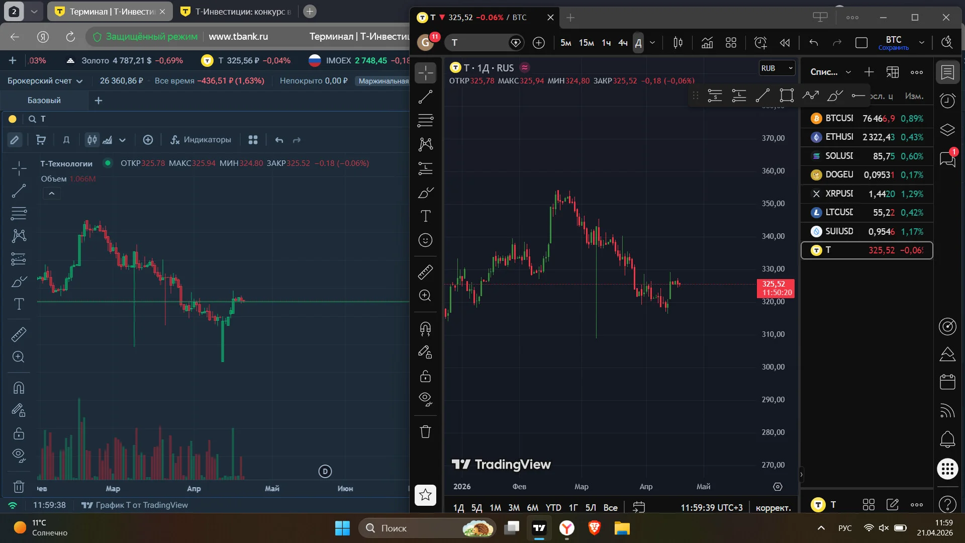The width and height of the screenshot is (965, 543).
Task: Toggle drawing pencil mode in T-Bank chart toolbar
Action: tap(15, 140)
